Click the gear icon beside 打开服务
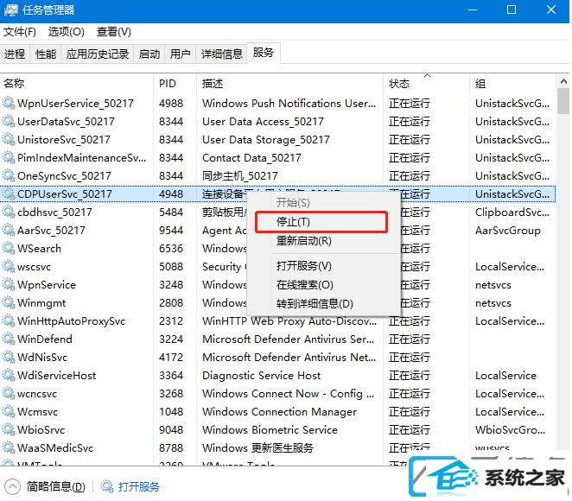Viewport: 572px width, 501px height. point(107,486)
